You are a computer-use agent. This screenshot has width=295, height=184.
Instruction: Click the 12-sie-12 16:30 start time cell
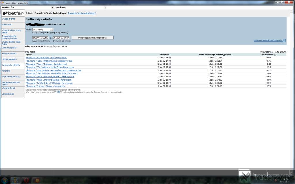pyautogui.click(x=164, y=64)
